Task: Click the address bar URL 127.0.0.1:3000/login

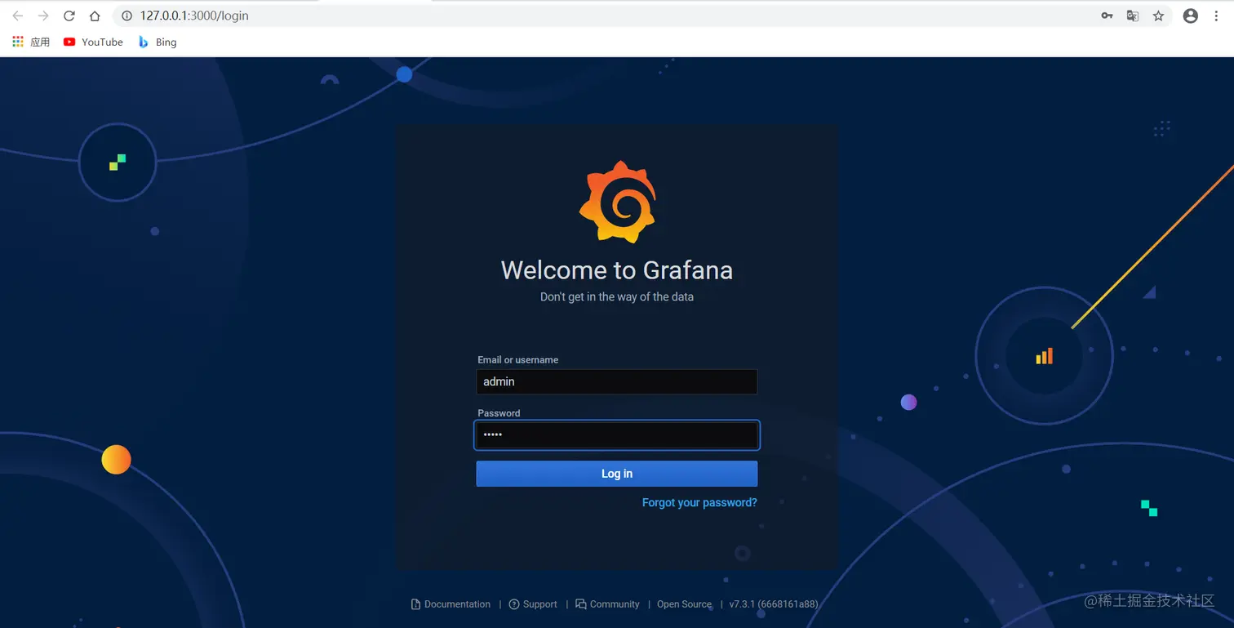Action: (194, 16)
